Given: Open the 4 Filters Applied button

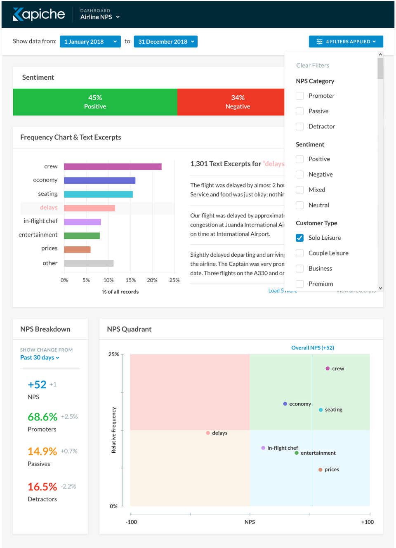Looking at the screenshot, I should (x=346, y=42).
